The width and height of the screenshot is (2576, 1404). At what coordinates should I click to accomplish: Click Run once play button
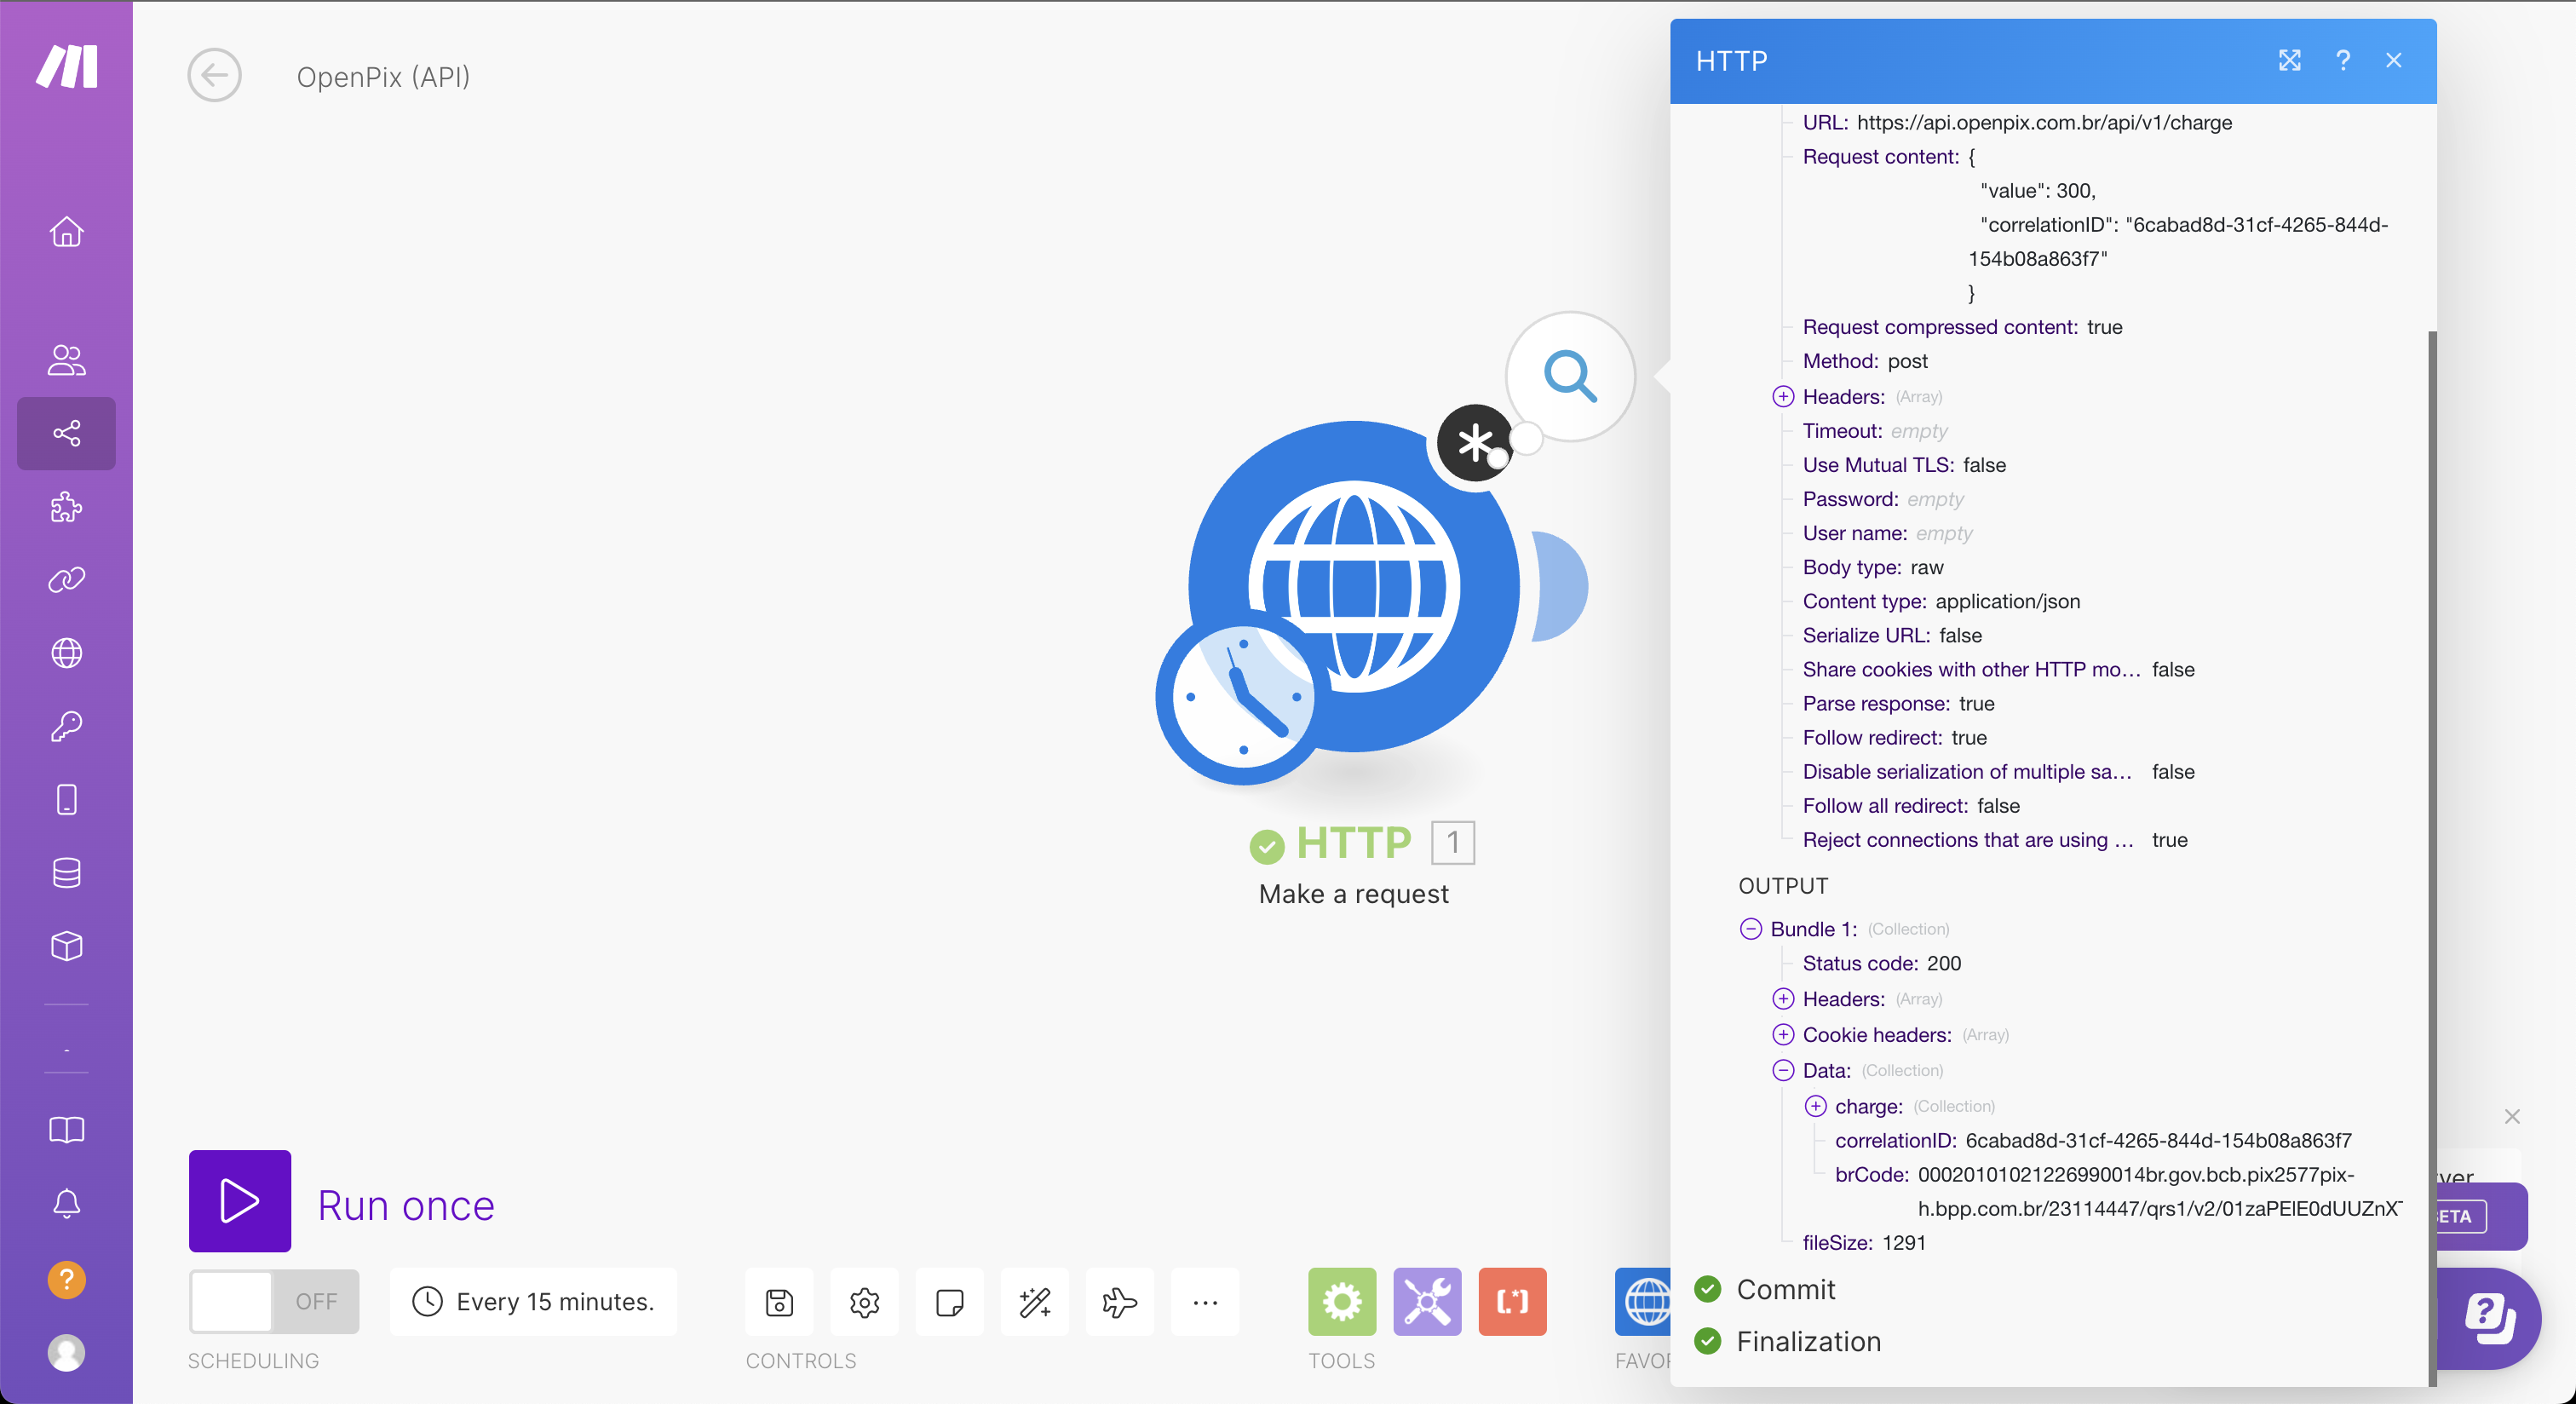click(240, 1201)
